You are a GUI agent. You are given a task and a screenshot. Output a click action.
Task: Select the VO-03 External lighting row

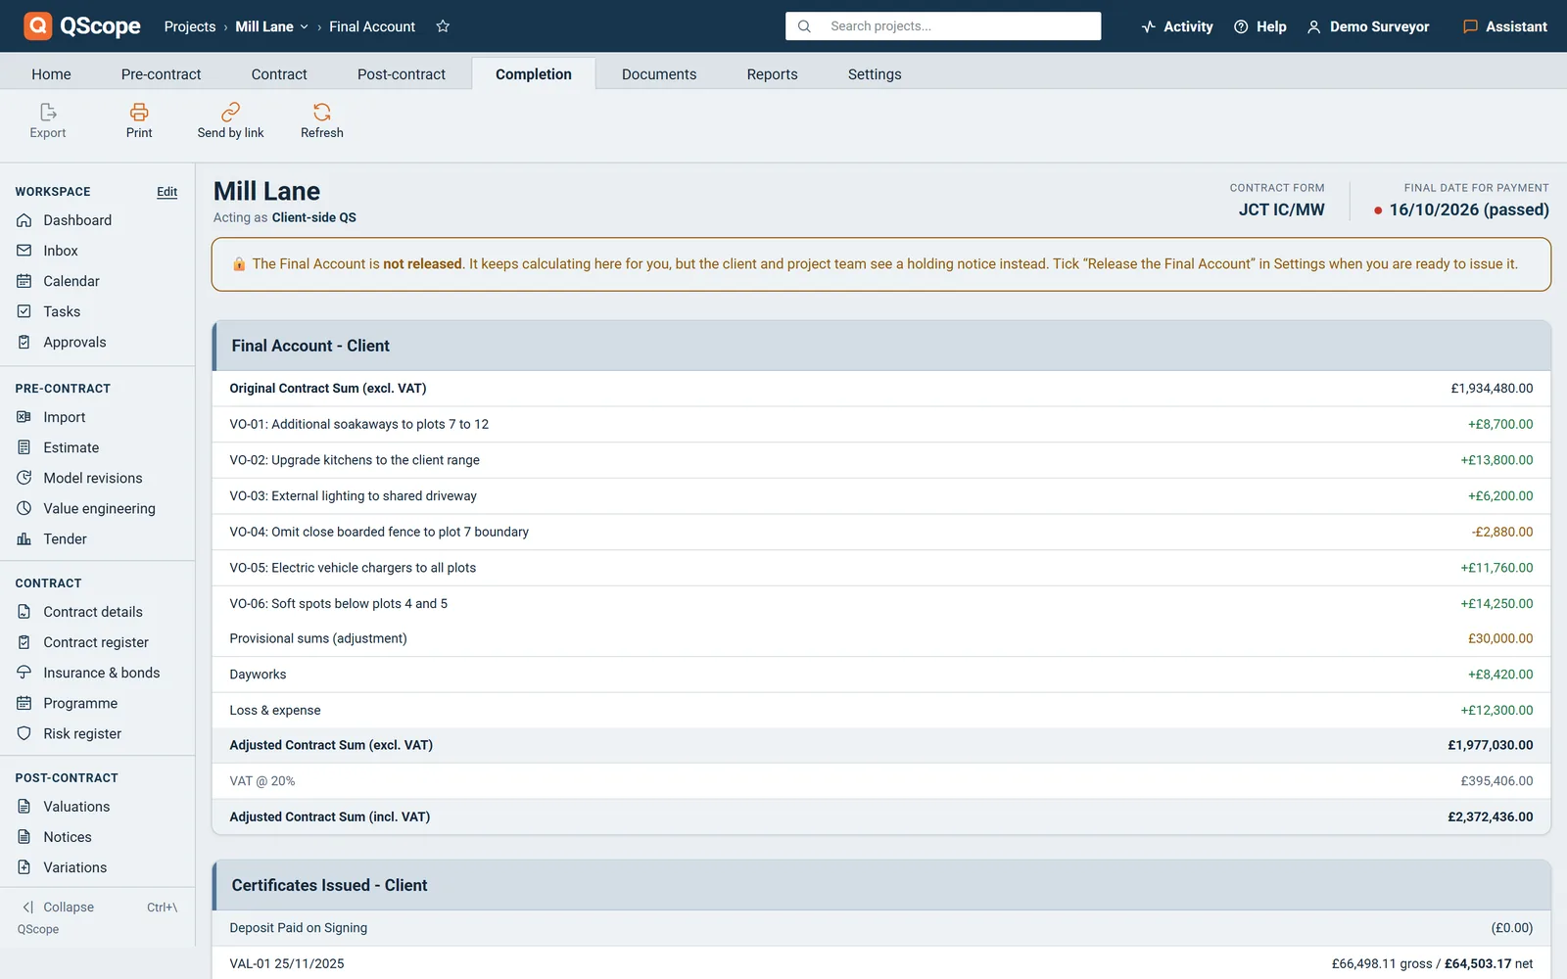pyautogui.click(x=881, y=496)
